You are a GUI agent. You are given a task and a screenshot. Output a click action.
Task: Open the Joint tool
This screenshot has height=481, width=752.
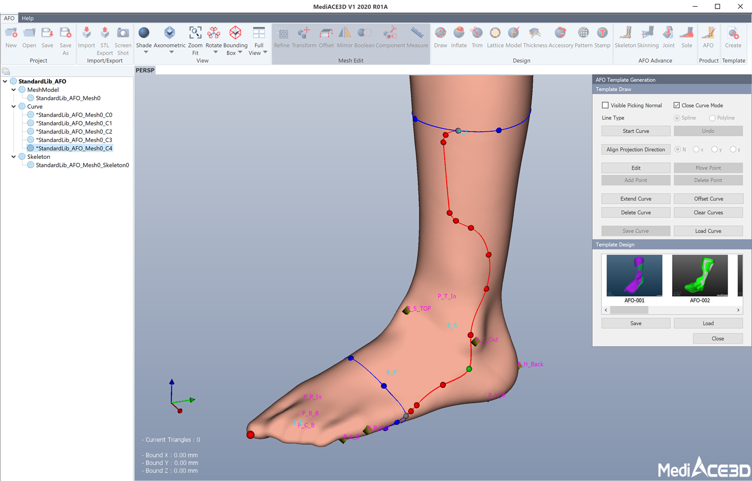pos(668,33)
